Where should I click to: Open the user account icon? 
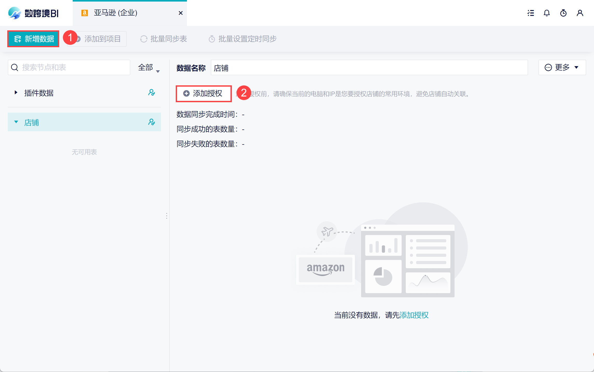pos(580,13)
